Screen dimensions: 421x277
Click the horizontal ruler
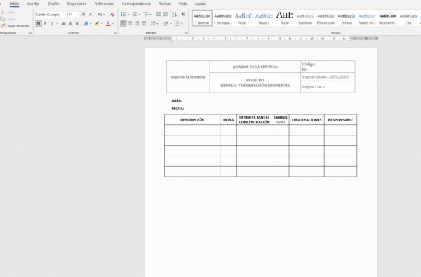pos(261,39)
